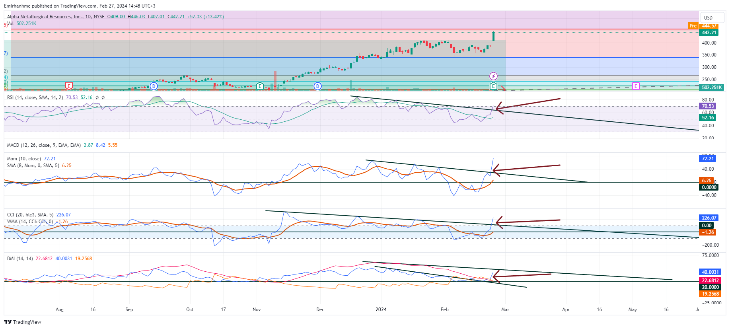730x329 pixels.
Task: Click the Mar label on time axis
Action: pyautogui.click(x=505, y=310)
